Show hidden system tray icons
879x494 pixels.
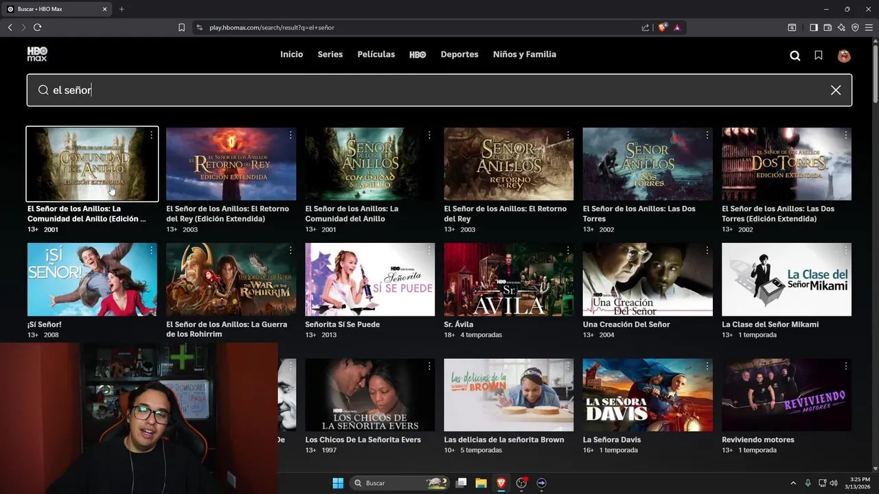(x=793, y=483)
